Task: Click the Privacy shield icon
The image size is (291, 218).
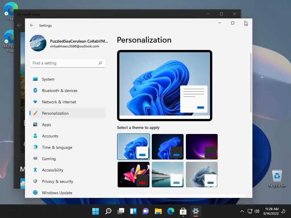Action: tap(35, 181)
